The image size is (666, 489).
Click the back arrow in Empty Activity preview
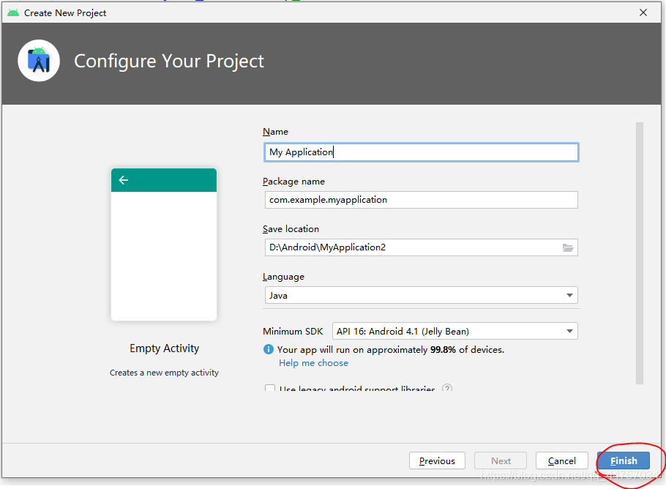tap(123, 179)
